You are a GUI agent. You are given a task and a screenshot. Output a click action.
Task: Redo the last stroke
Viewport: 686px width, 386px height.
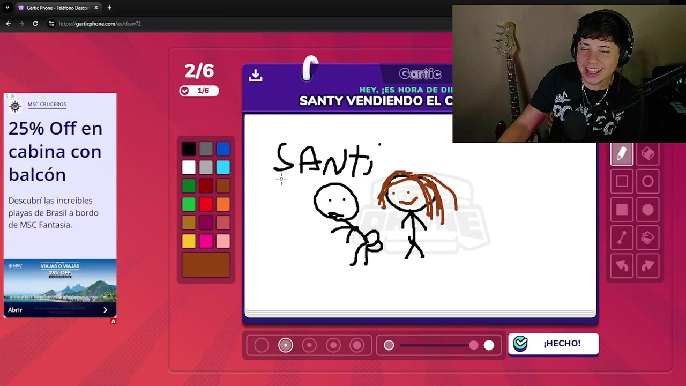648,266
